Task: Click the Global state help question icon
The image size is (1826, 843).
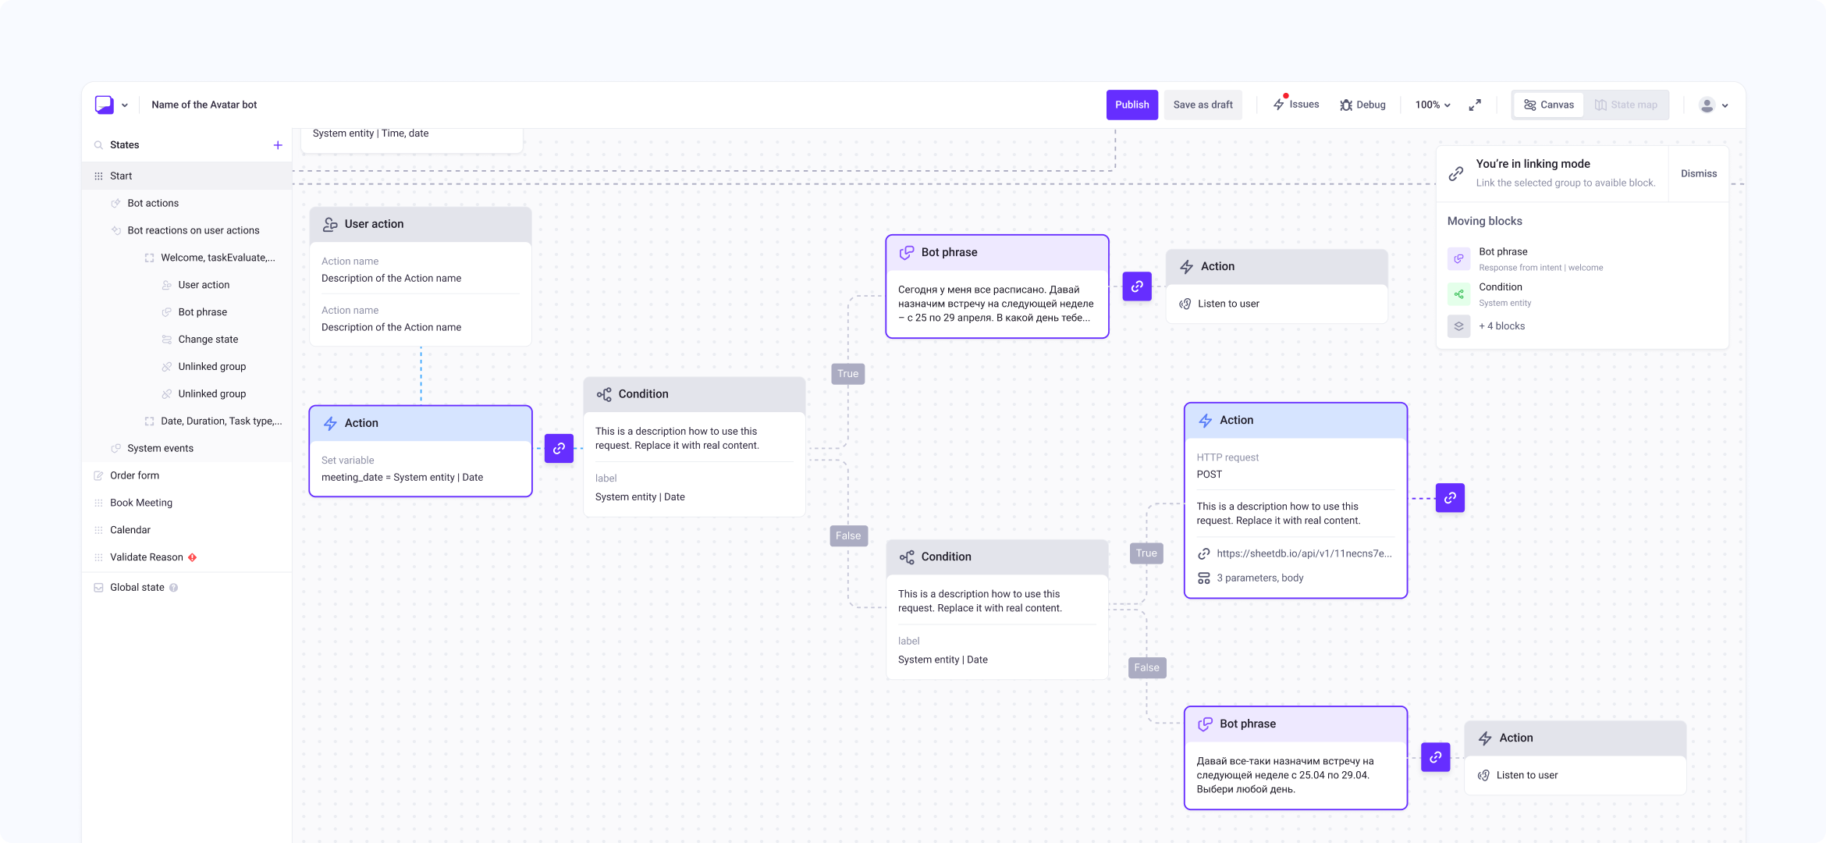Action: pos(174,588)
